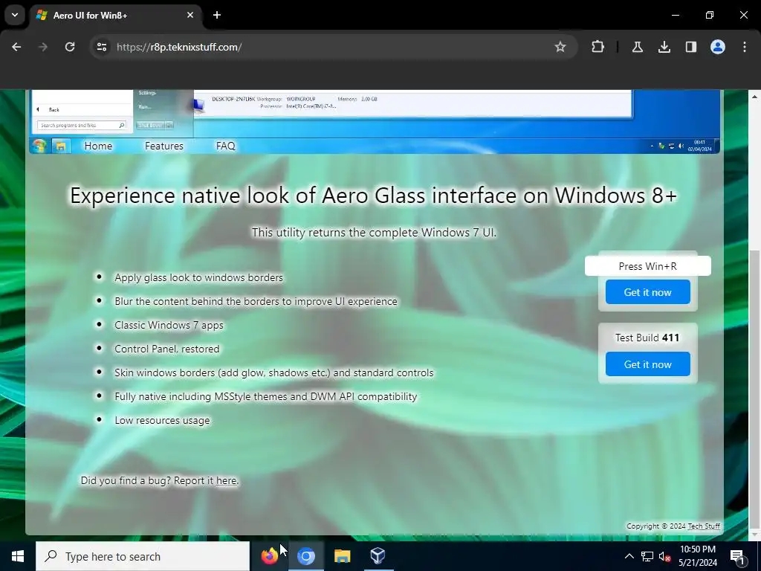Restore down the browser window
Image resolution: width=761 pixels, height=571 pixels.
pos(710,15)
